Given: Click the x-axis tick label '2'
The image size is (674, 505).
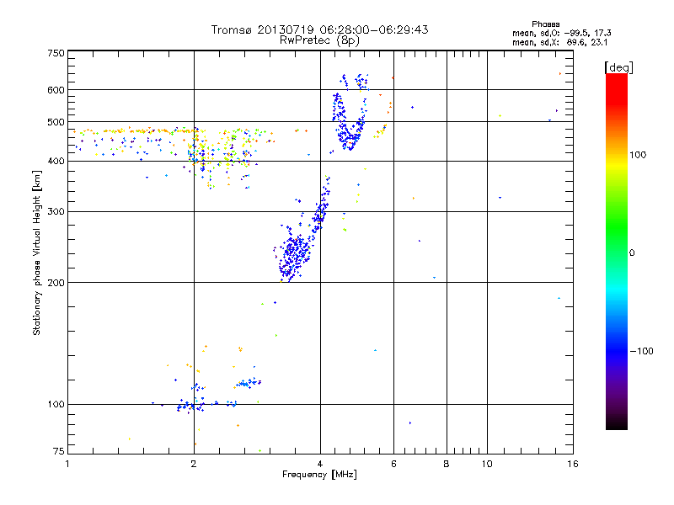Looking at the screenshot, I should point(194,464).
